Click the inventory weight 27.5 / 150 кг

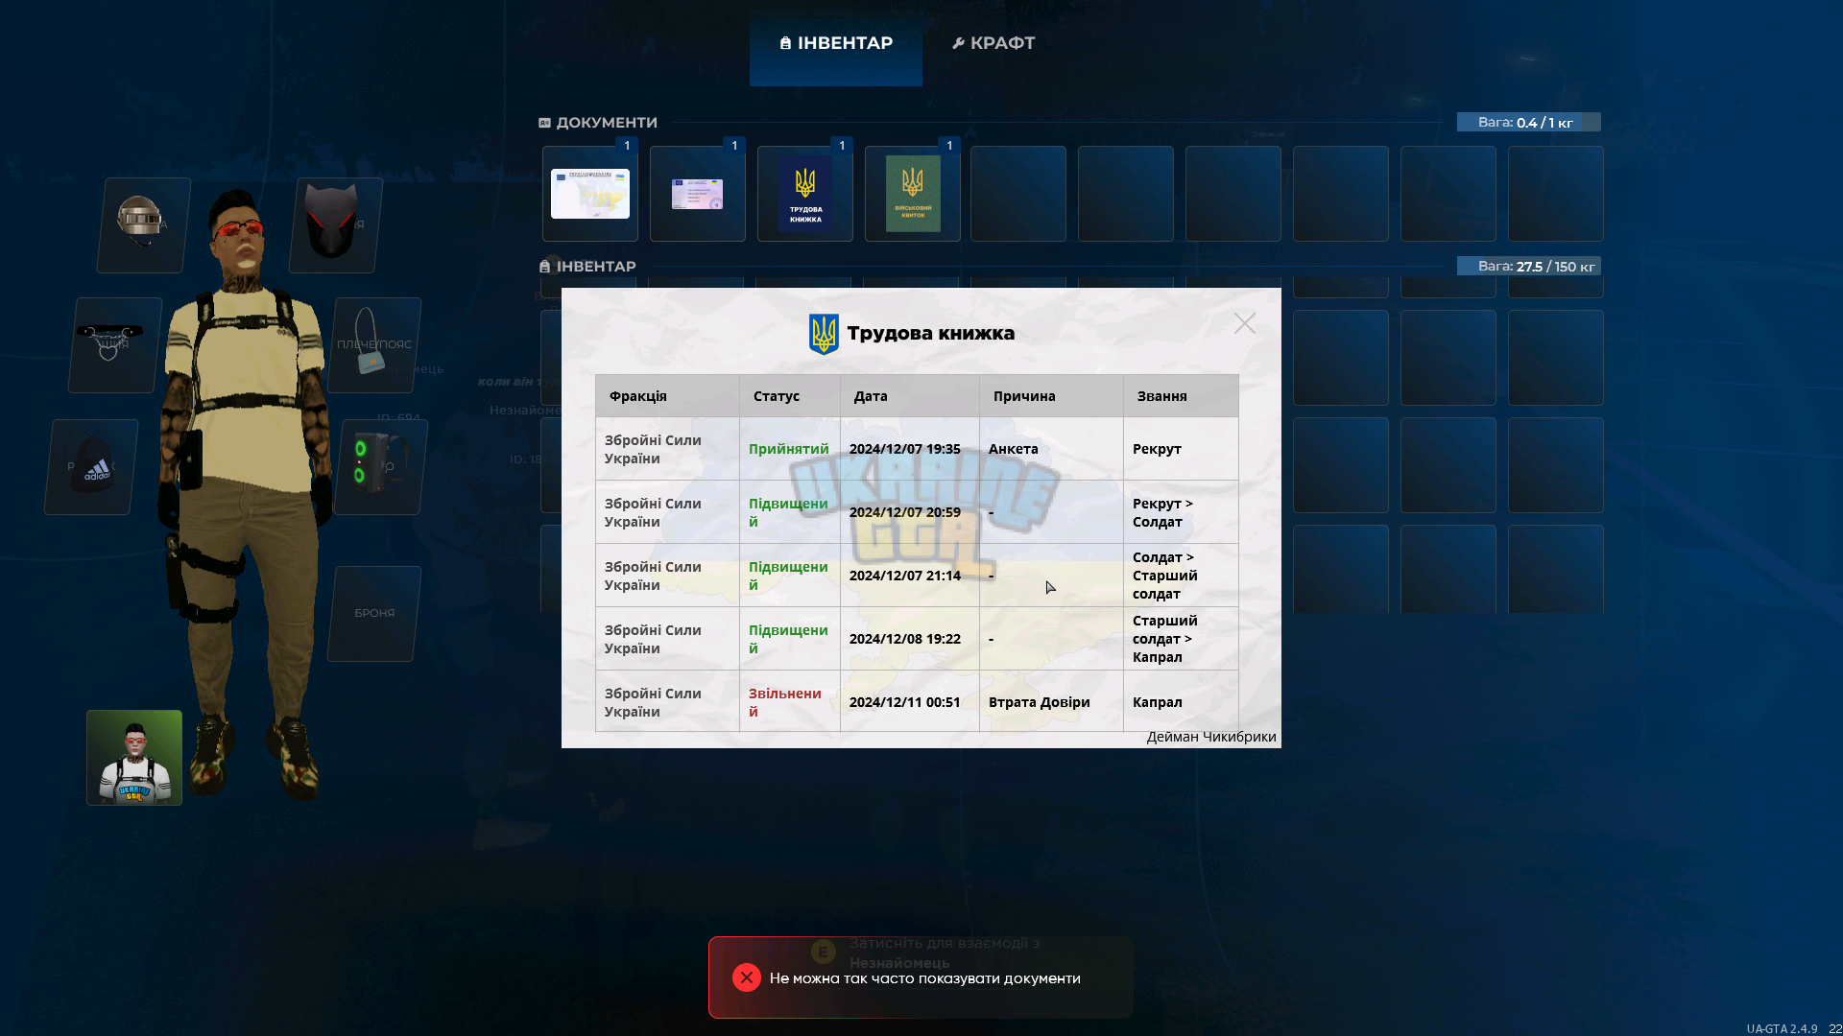pos(1528,266)
